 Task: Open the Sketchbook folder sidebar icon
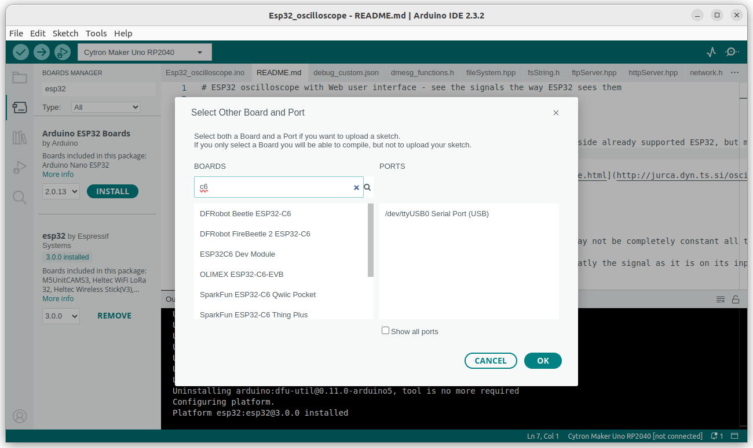(x=20, y=77)
